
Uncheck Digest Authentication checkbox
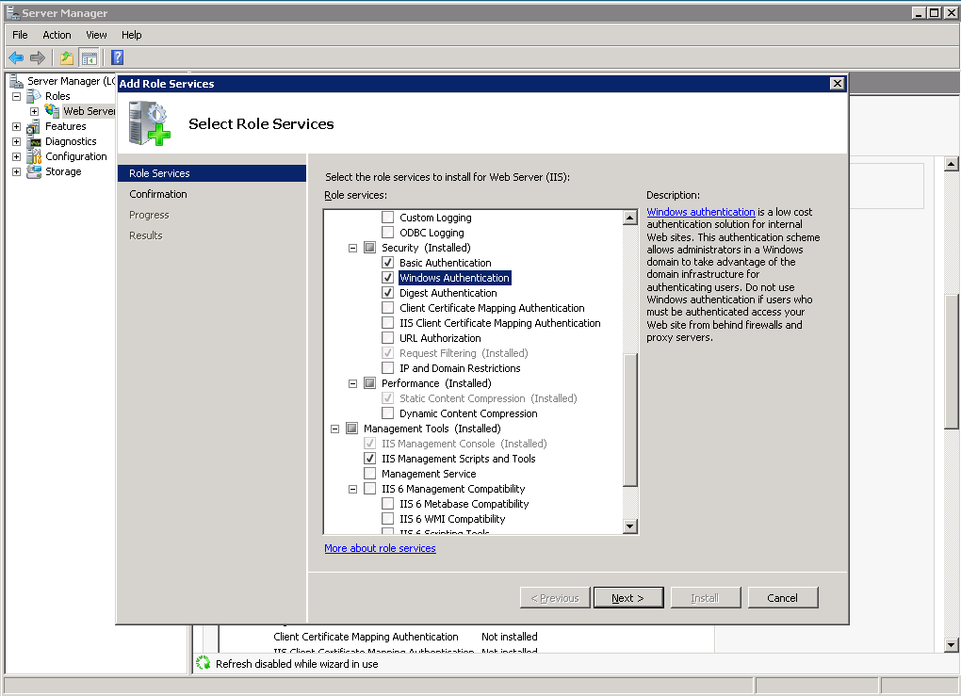pyautogui.click(x=387, y=293)
